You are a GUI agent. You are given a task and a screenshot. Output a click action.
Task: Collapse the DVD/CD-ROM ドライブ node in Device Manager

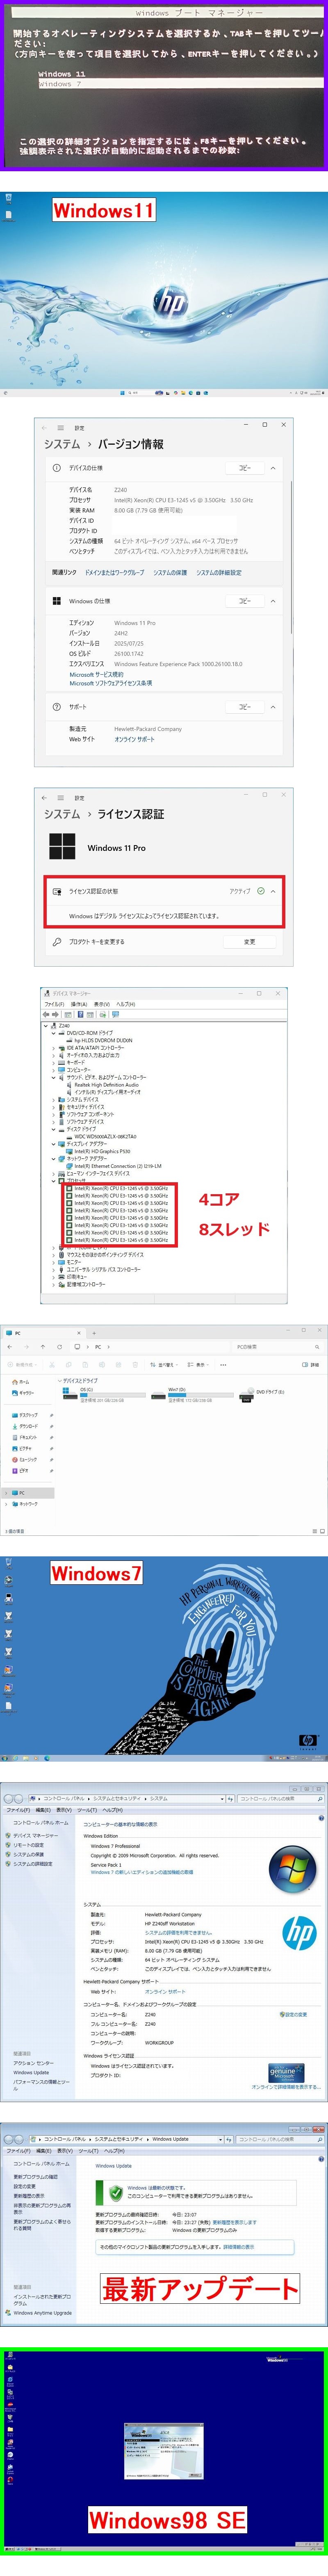pyautogui.click(x=54, y=1033)
